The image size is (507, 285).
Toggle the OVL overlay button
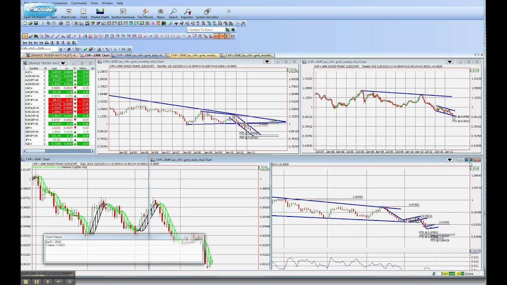tap(124, 49)
